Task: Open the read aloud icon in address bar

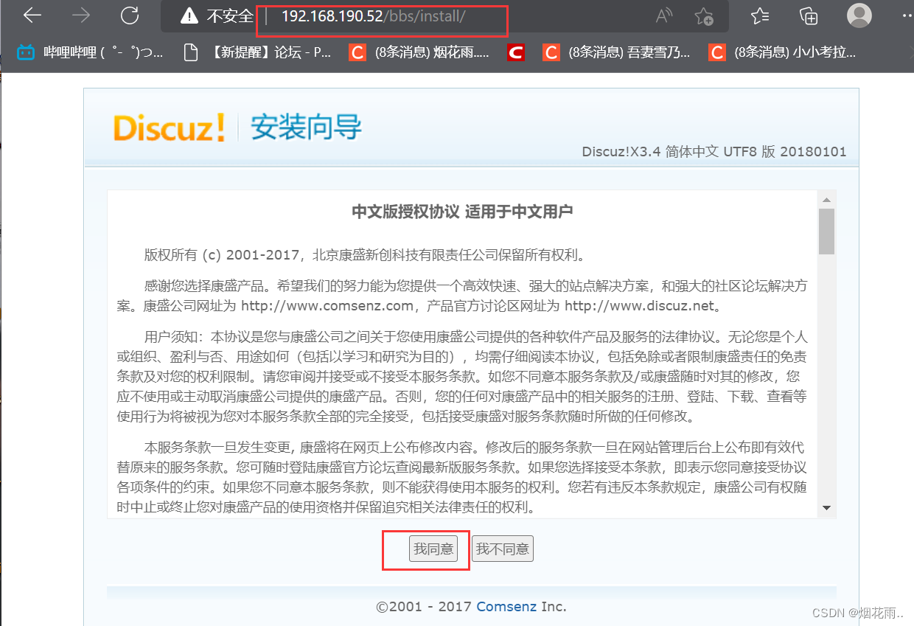Action: click(x=664, y=16)
